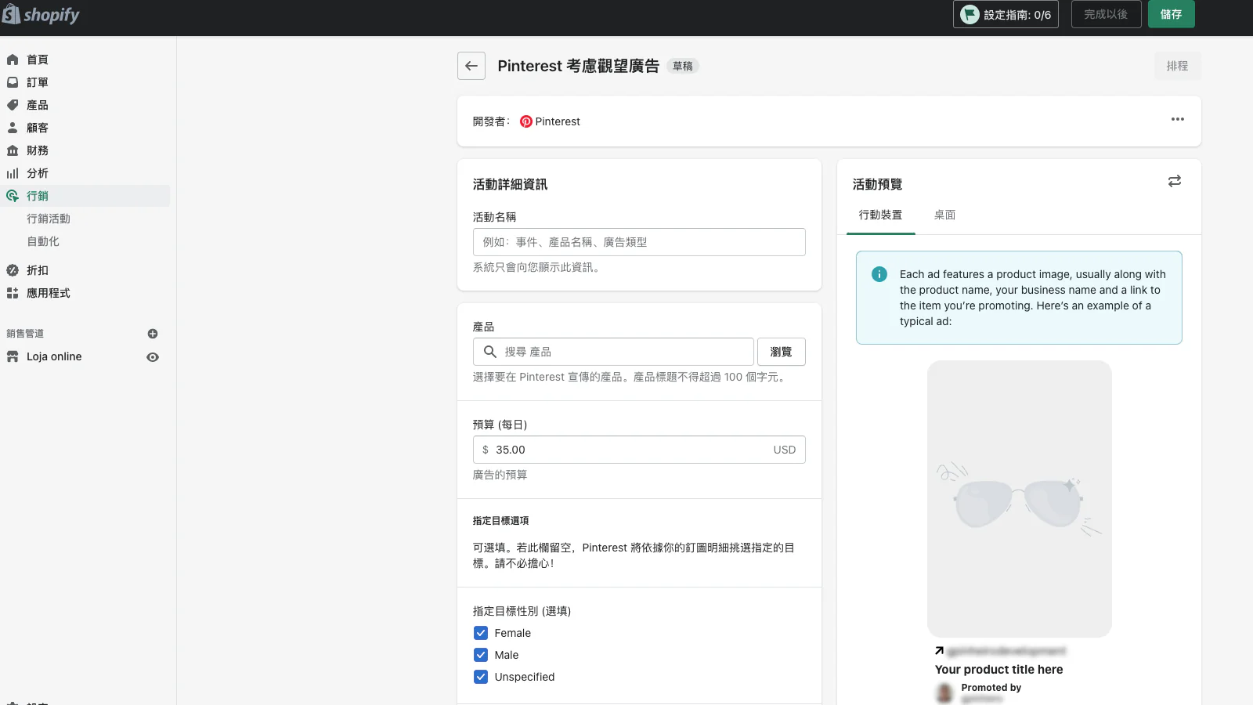Click the 設定指南: 0/6 button

coord(1006,14)
